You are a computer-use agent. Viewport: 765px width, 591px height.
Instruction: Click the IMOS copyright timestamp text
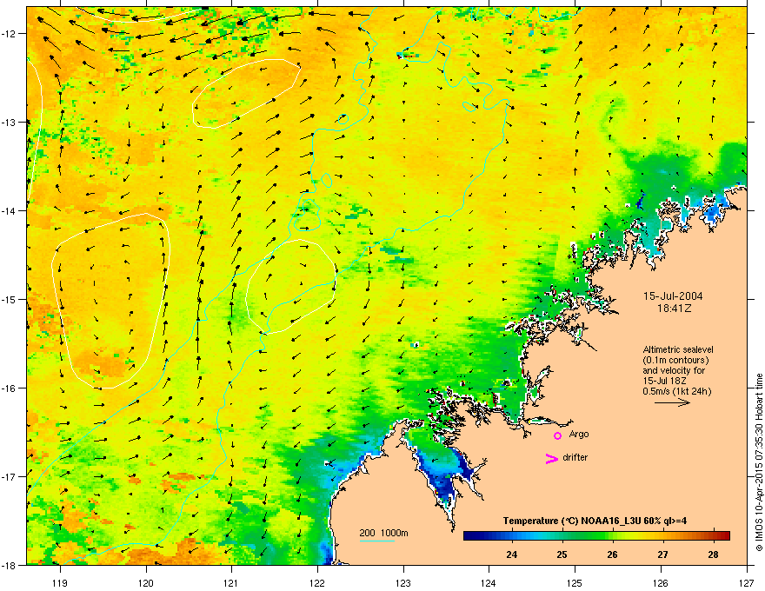pos(759,462)
